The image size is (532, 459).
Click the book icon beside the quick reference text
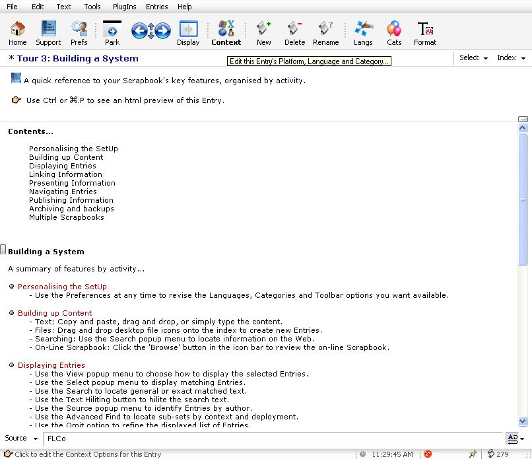point(16,78)
